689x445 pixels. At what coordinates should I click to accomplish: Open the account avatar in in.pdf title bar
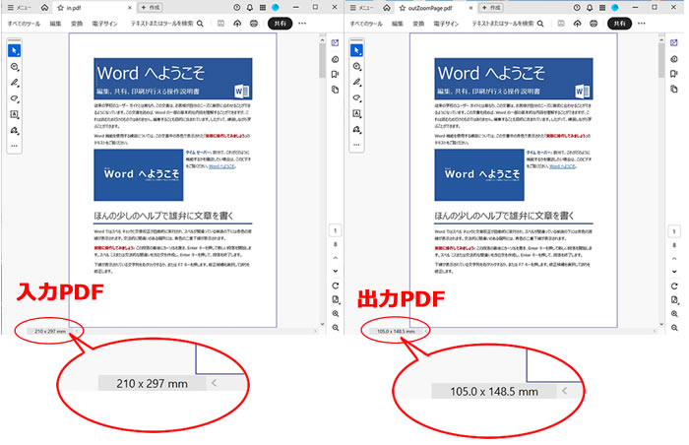(x=275, y=8)
